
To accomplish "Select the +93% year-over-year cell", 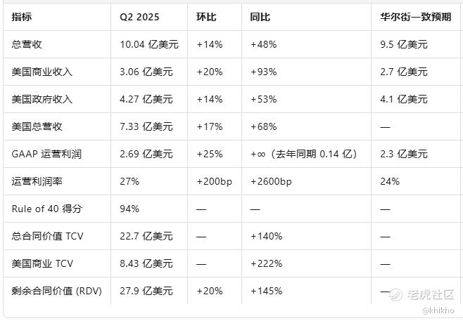I will click(x=263, y=72).
